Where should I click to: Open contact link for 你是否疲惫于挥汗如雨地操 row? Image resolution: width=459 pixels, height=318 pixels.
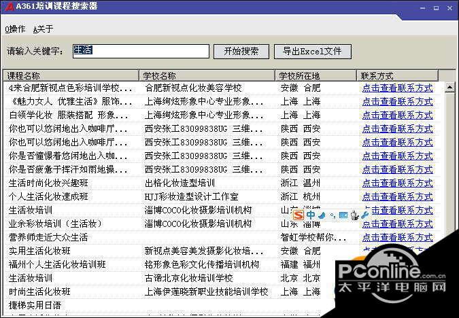tap(398, 170)
